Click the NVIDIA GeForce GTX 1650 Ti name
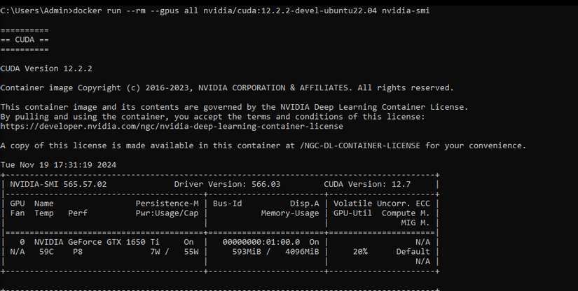The width and height of the screenshot is (578, 291). [97, 242]
